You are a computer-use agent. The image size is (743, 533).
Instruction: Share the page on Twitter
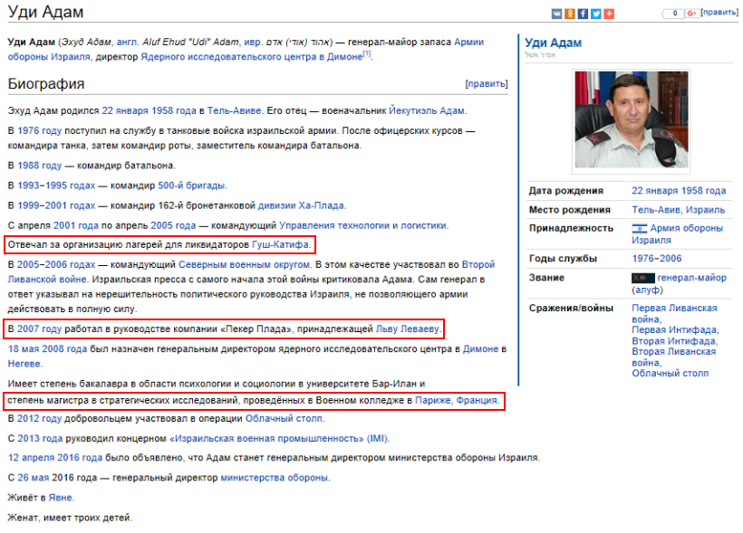pos(596,14)
